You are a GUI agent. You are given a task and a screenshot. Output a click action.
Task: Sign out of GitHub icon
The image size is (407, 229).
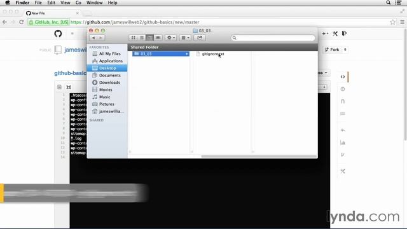(x=345, y=34)
